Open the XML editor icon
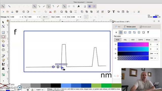 point(123,12)
